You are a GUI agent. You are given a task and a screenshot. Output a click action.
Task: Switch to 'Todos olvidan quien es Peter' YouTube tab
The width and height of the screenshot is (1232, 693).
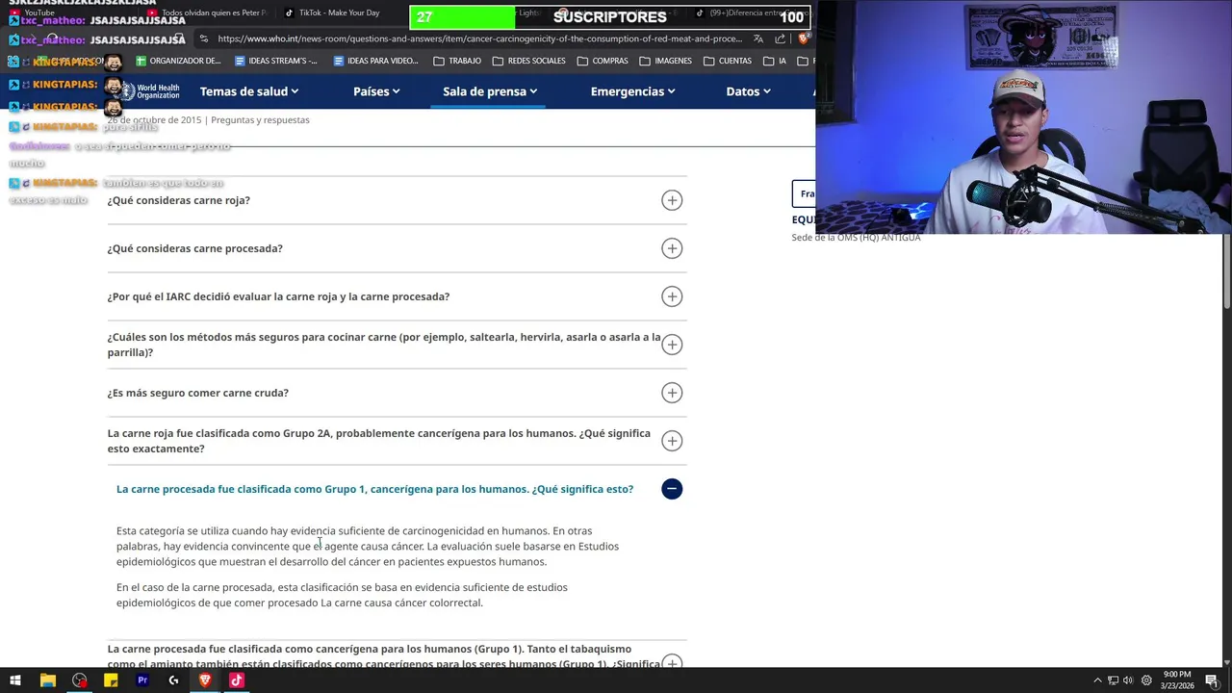point(207,13)
